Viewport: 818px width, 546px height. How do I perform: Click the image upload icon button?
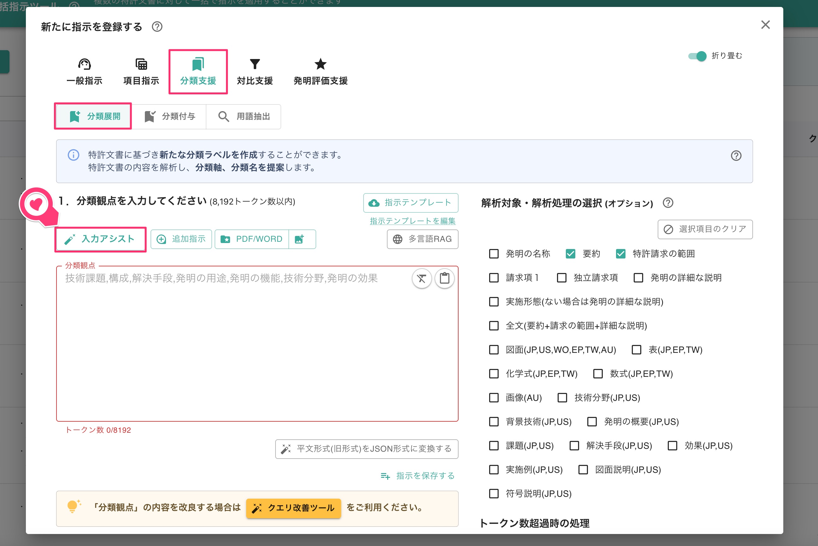click(302, 239)
